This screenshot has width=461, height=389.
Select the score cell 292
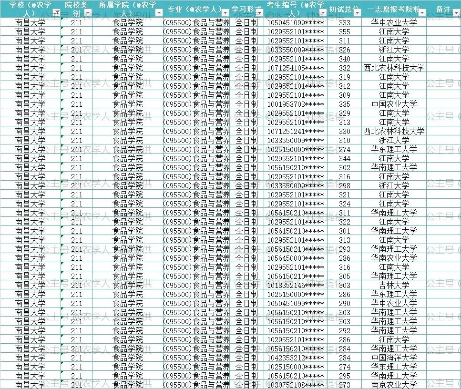point(344,331)
